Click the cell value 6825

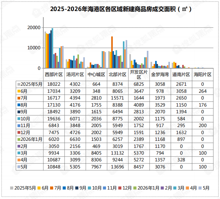pyautogui.click(x=139, y=84)
